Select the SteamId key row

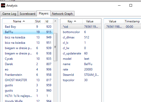81,75
